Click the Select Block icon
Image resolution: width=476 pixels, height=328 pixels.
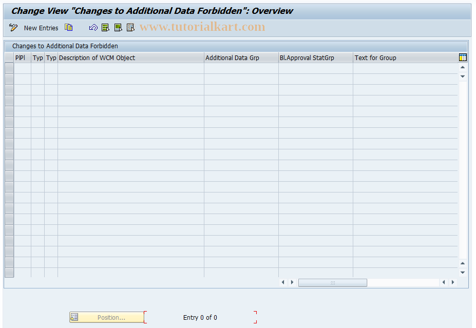[118, 28]
